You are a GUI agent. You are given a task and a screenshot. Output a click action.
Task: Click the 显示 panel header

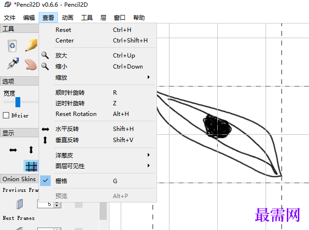pyautogui.click(x=19, y=133)
